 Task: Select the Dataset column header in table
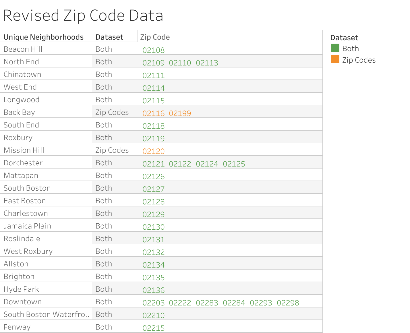pyautogui.click(x=109, y=37)
